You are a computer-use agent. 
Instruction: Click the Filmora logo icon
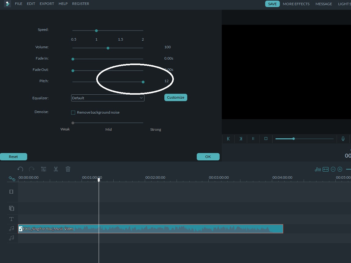[7, 4]
